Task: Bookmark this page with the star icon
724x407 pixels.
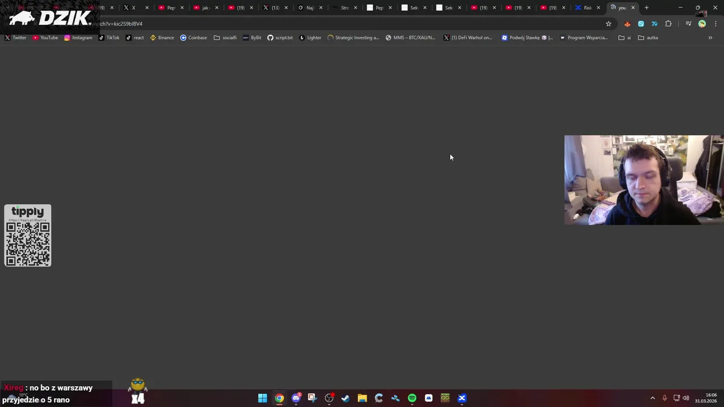Action: 609,24
